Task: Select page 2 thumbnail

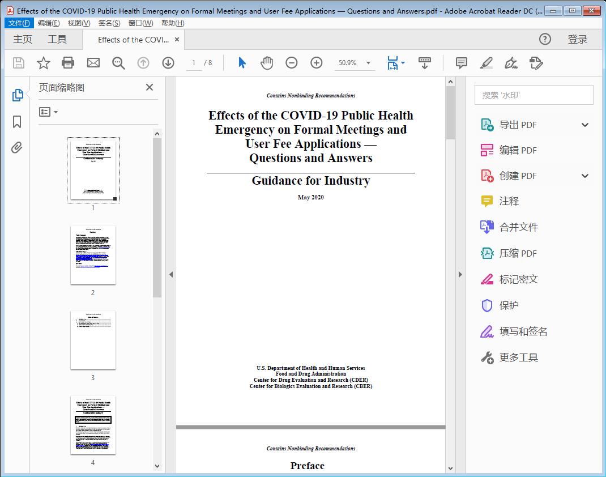Action: pos(93,255)
